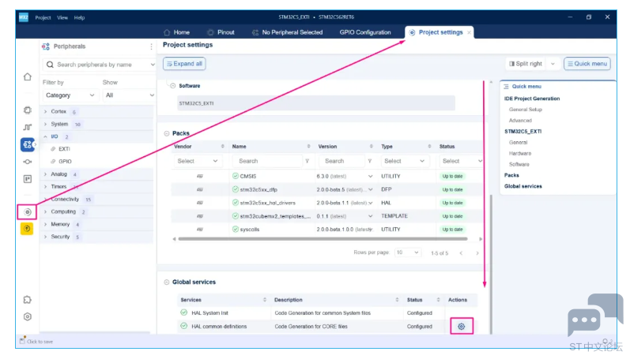This screenshot has width=630, height=359.
Task: Expand the System category
Action: [x=45, y=124]
